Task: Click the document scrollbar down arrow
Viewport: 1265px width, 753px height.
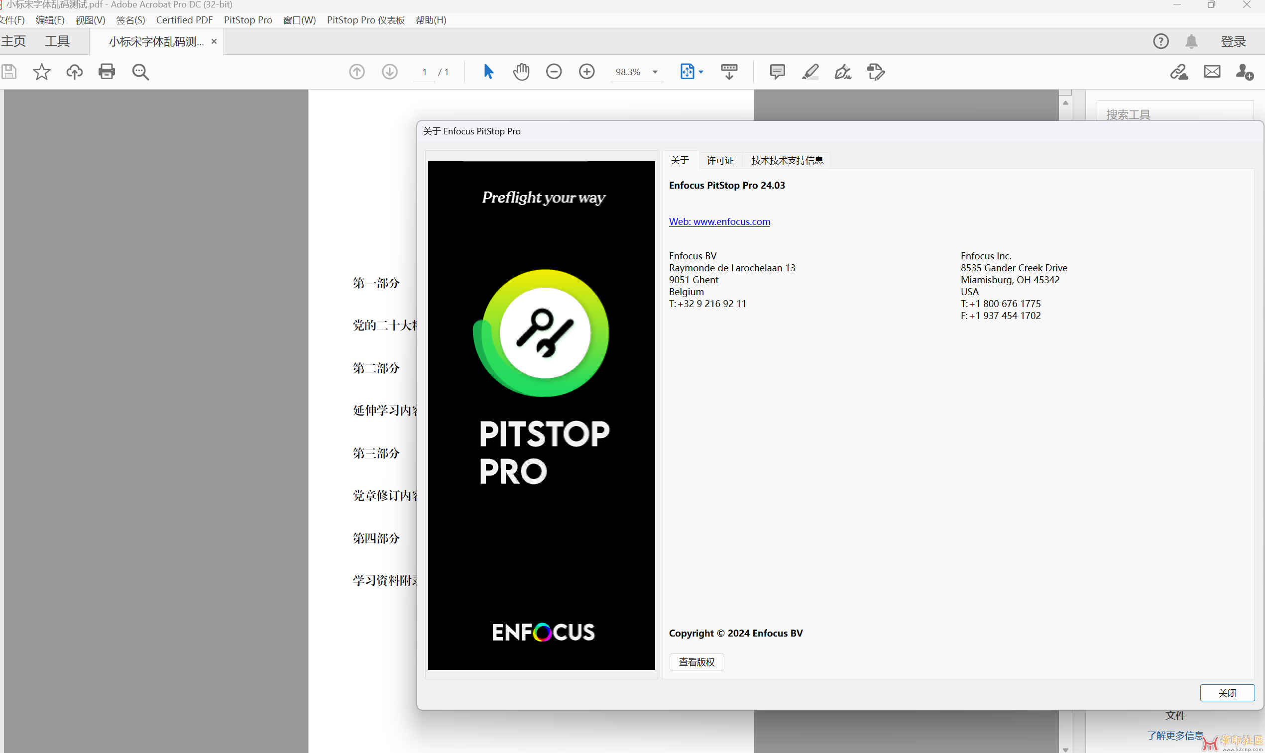Action: pyautogui.click(x=1065, y=749)
